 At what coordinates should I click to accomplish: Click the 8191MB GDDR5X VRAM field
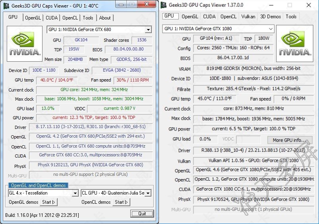(x=254, y=69)
